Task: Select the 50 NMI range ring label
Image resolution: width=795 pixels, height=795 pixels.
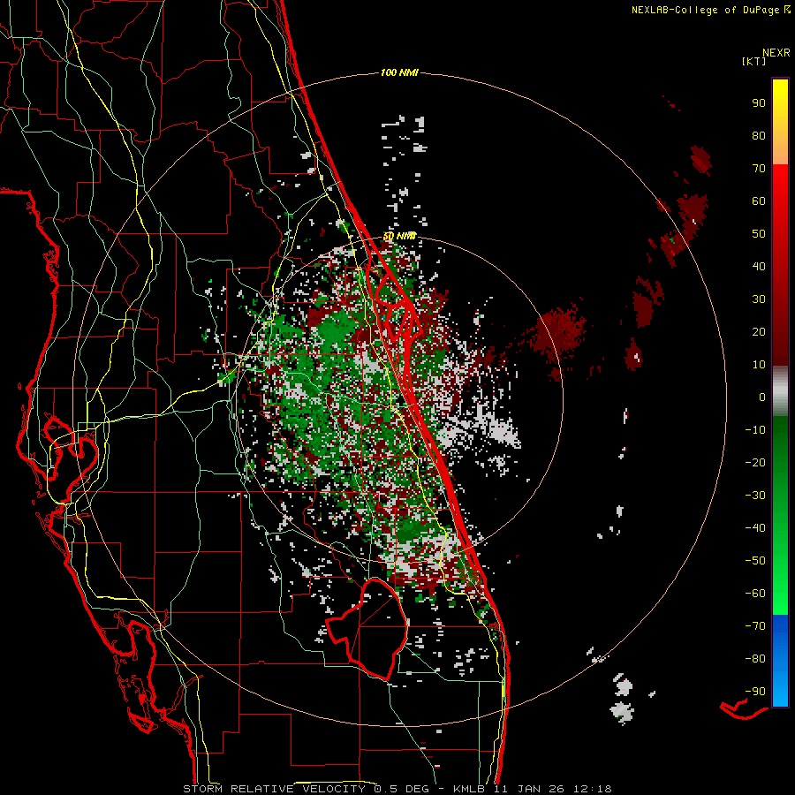Action: [399, 236]
